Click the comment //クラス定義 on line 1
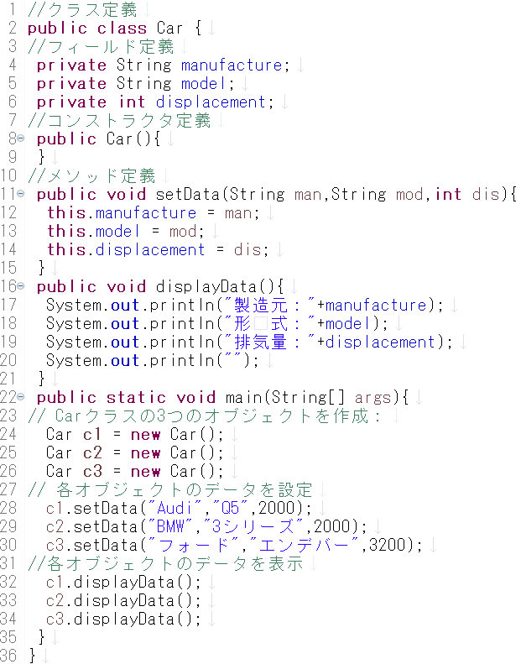 pos(82,10)
